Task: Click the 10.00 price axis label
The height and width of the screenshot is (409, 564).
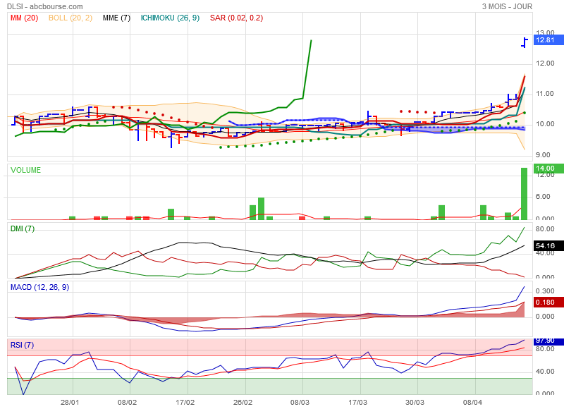Action: (x=545, y=124)
